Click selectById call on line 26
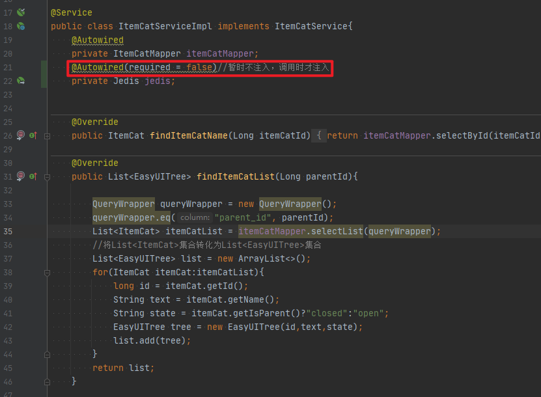Image resolution: width=541 pixels, height=397 pixels. point(462,135)
